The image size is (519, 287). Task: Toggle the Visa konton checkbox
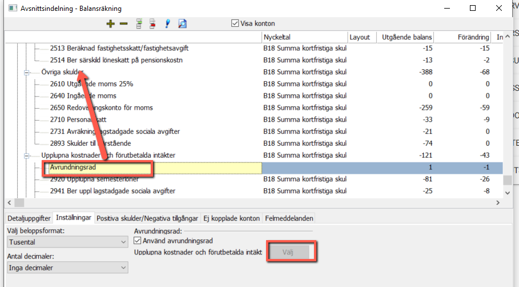pos(235,23)
